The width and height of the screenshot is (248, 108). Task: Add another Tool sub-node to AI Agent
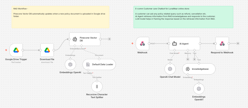point(194,59)
